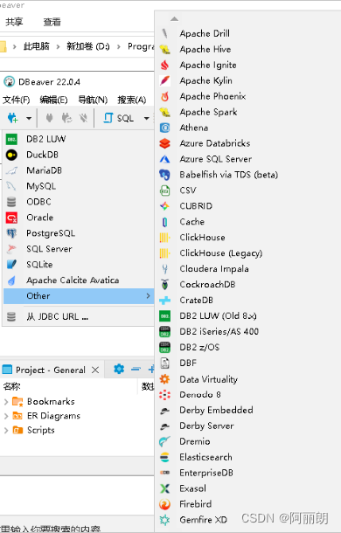341x533 pixels.
Task: Close the Project - General tab
Action: 95,370
